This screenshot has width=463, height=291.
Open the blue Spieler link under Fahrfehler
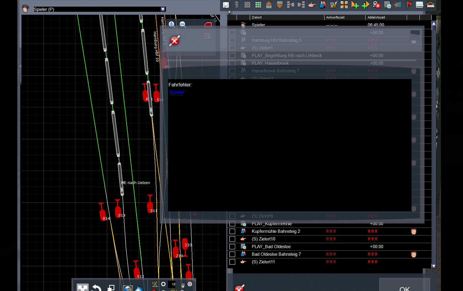pyautogui.click(x=177, y=92)
